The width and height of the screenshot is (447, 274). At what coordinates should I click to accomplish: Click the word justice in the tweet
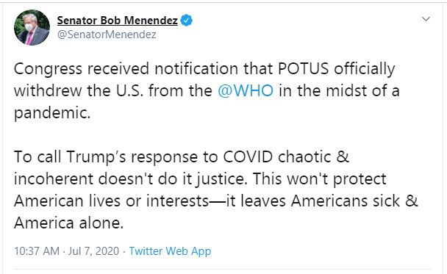tap(221, 180)
